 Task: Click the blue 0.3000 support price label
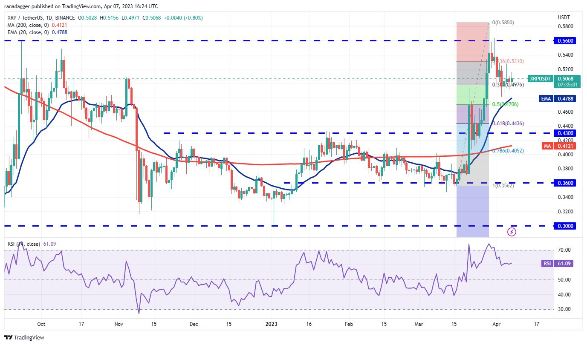(x=566, y=226)
